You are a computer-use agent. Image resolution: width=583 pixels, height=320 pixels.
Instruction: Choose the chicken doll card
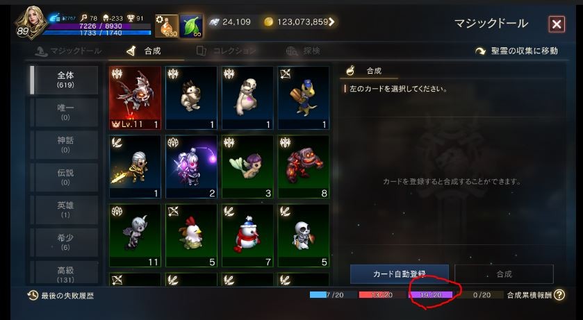click(x=191, y=235)
